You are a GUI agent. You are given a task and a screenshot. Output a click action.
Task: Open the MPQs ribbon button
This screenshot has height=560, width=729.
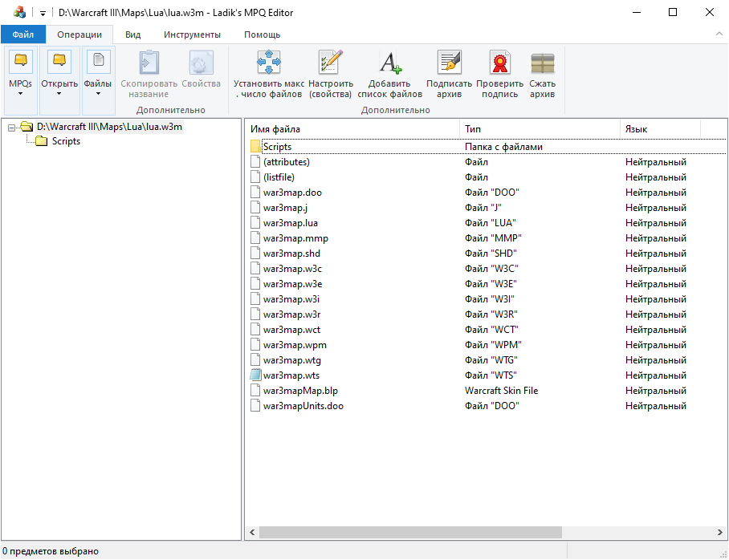click(x=20, y=80)
